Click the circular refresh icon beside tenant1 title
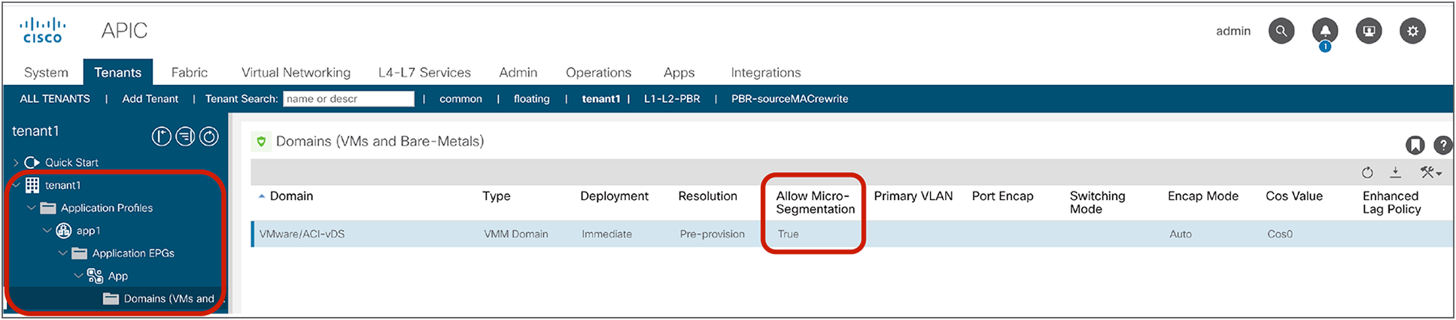The height and width of the screenshot is (320, 1456). click(209, 136)
